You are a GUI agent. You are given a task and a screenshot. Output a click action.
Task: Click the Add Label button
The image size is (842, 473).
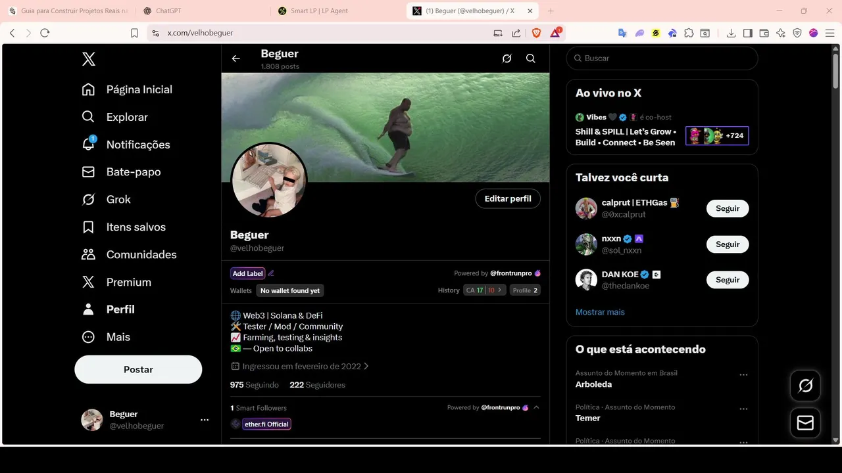[248, 273]
